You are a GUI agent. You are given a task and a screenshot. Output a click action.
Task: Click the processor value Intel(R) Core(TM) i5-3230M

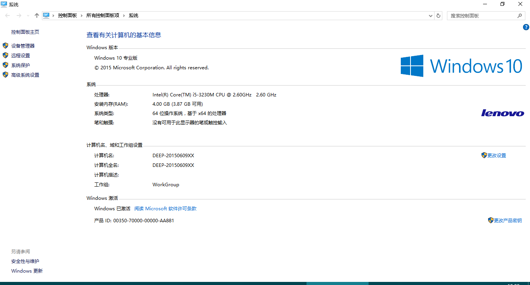tap(214, 95)
